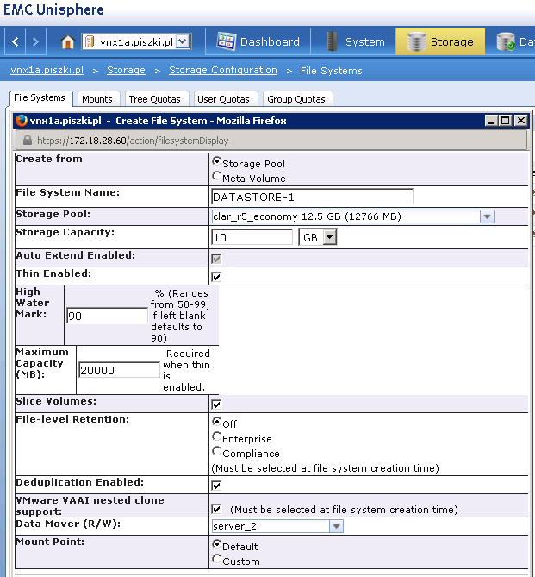The height and width of the screenshot is (577, 535).
Task: Set File-level Retention to Off
Action: pos(216,422)
